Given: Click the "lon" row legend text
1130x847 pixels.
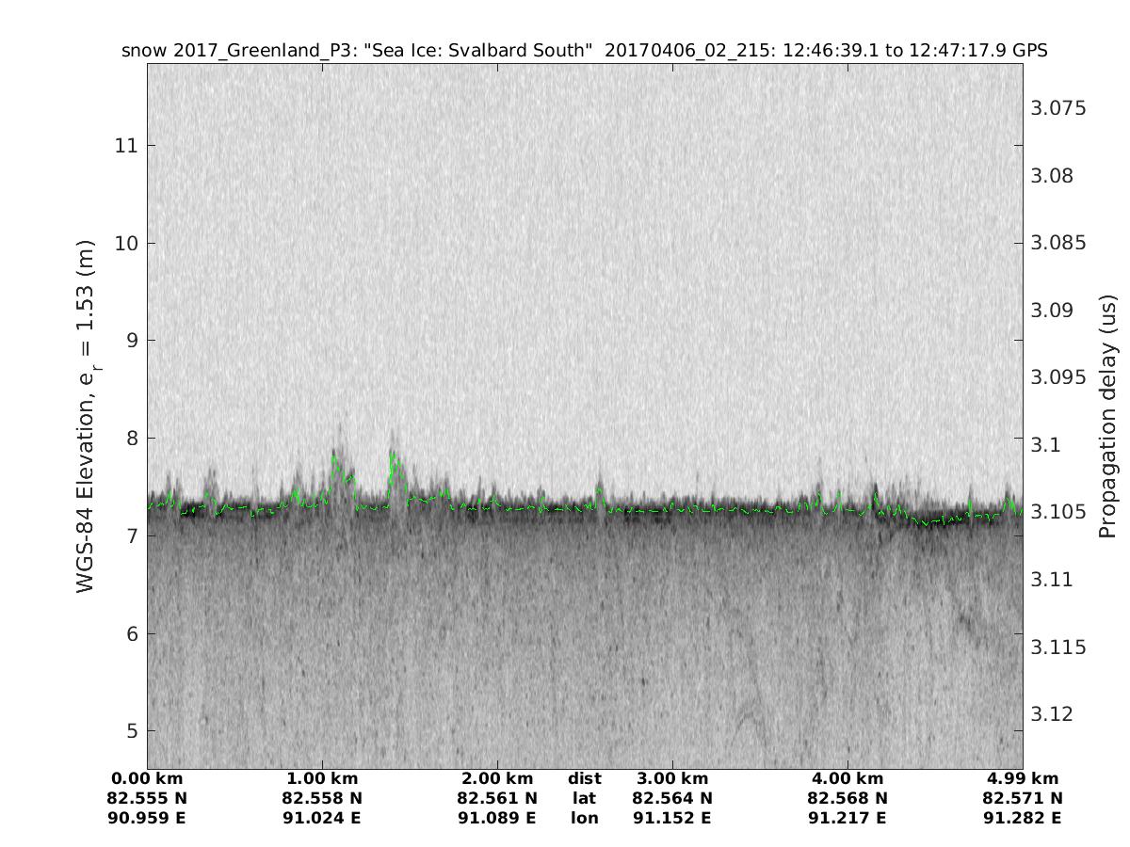Looking at the screenshot, I should click(585, 818).
